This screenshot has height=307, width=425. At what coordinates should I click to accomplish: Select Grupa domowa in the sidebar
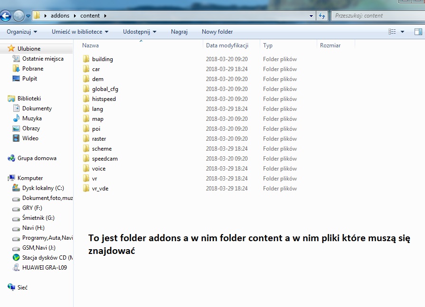point(37,158)
